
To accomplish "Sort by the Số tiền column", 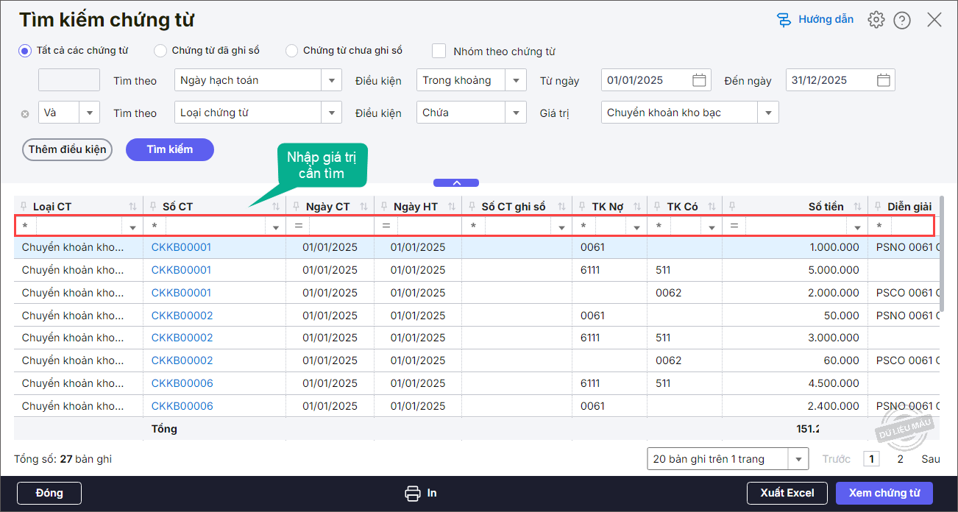I will 858,207.
